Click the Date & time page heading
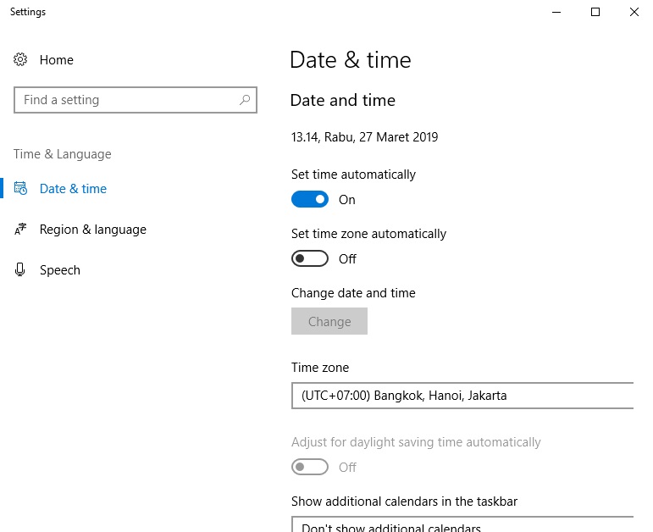Screen dimensions: 653x532 350,60
